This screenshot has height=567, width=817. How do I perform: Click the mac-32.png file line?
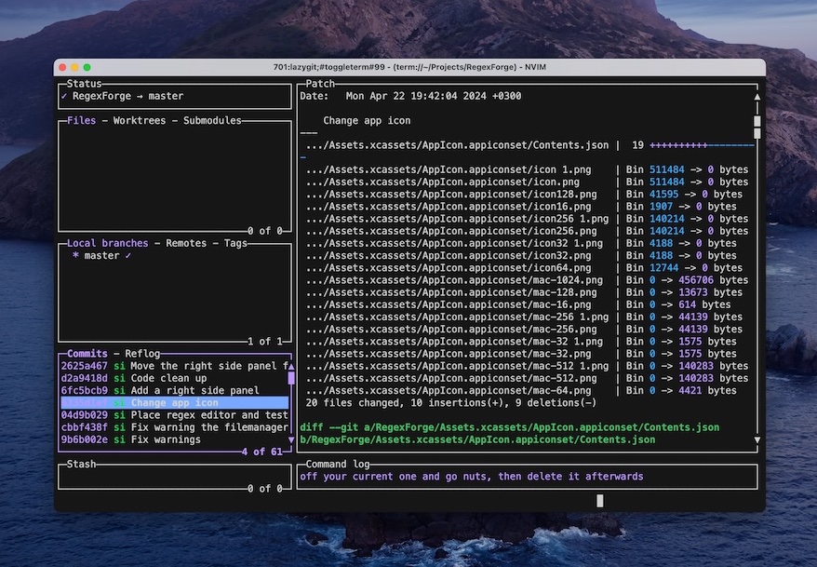pyautogui.click(x=521, y=354)
